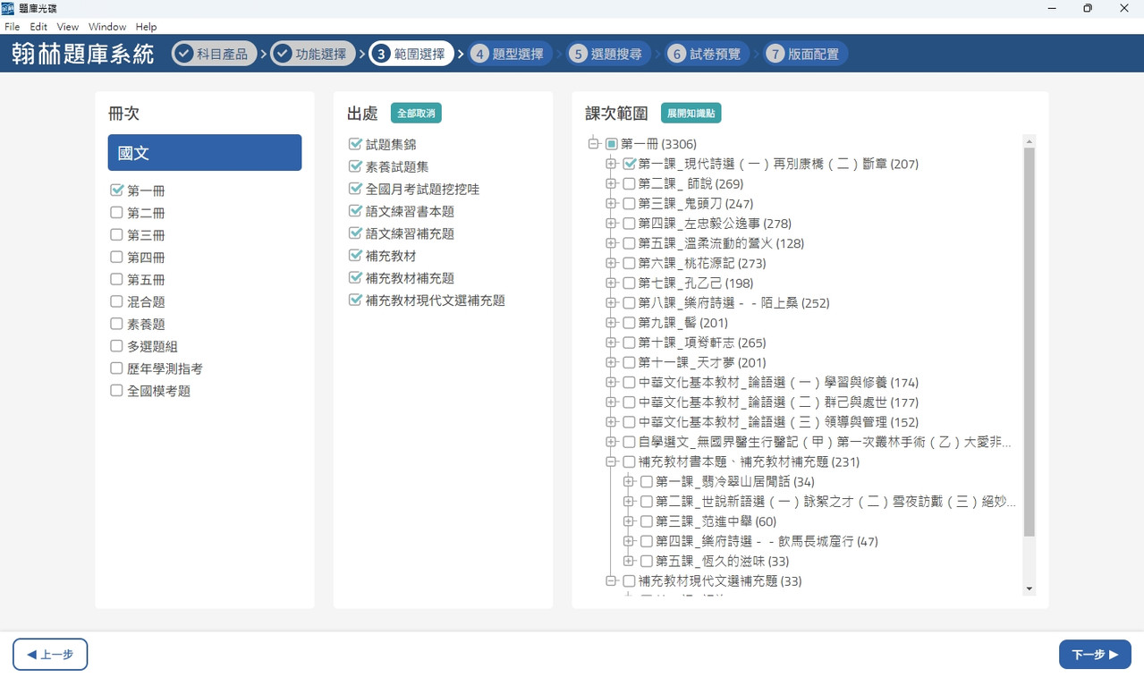This screenshot has width=1144, height=677.
Task: Check the 第四冊 checkbox
Action: coord(116,258)
